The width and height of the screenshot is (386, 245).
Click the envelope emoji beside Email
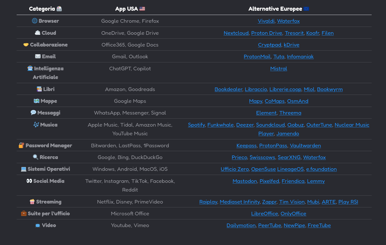tap(38, 56)
